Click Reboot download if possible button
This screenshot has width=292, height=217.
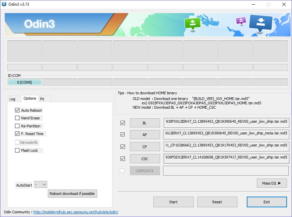pyautogui.click(x=72, y=194)
